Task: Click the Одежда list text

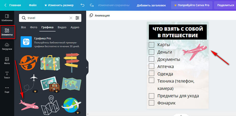Action: [165, 74]
